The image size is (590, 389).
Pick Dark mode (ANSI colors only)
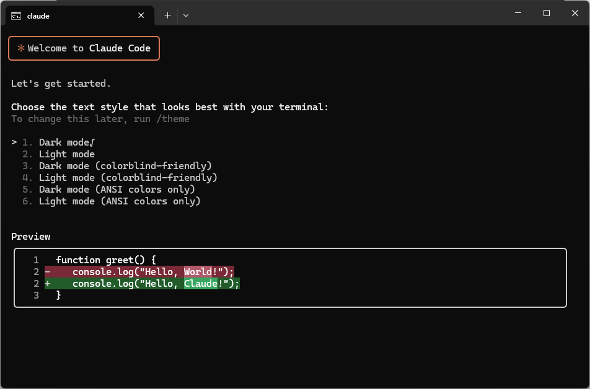108,189
